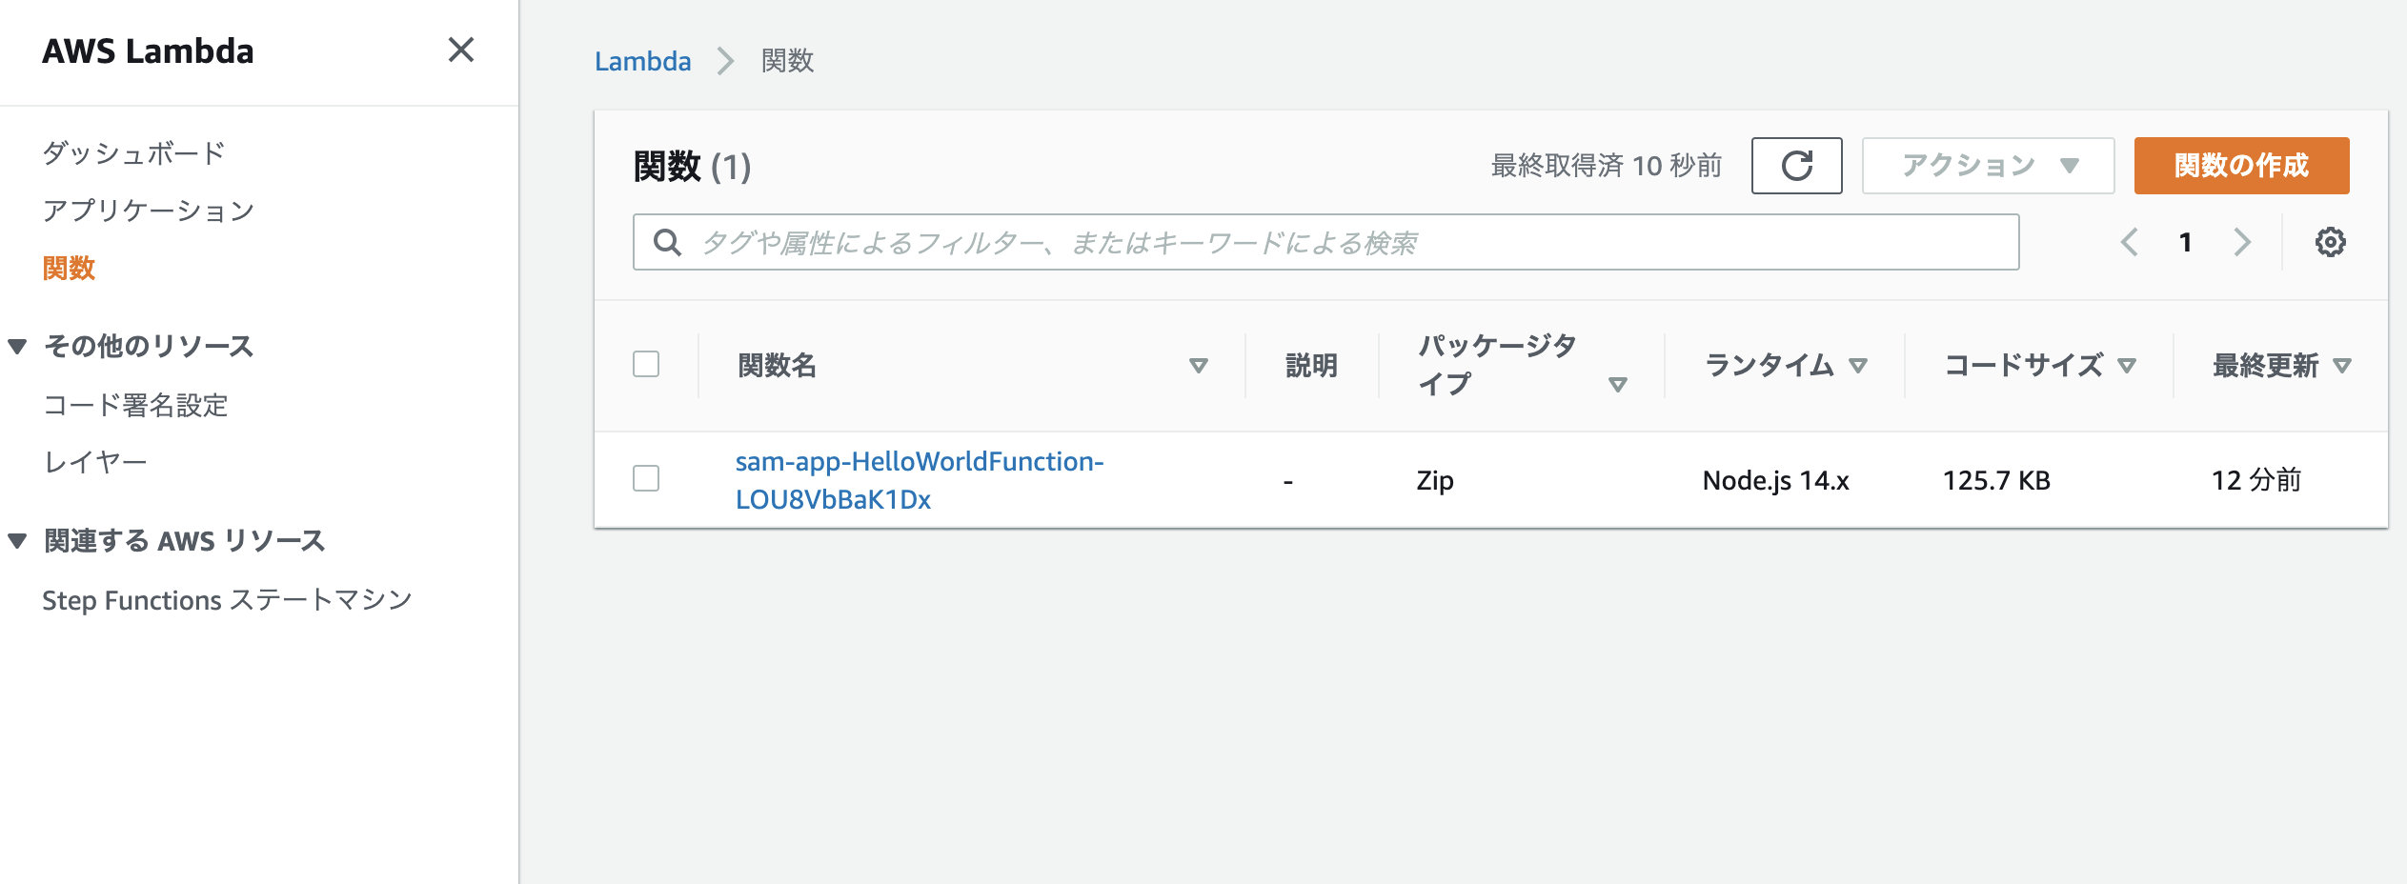This screenshot has height=884, width=2407.
Task: Click the 説明 column header
Action: 1311,365
